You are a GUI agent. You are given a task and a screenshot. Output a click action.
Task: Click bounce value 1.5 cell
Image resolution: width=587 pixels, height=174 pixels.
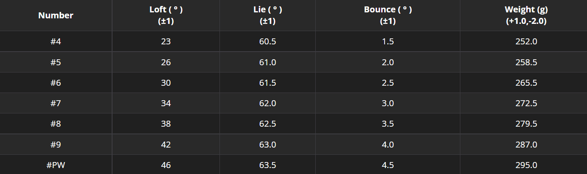tap(388, 42)
